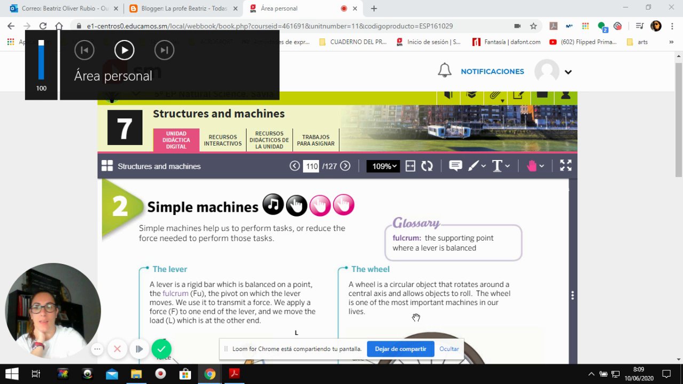Select the Trabajos para Asignar tab
The height and width of the screenshot is (384, 683).
[x=315, y=140]
